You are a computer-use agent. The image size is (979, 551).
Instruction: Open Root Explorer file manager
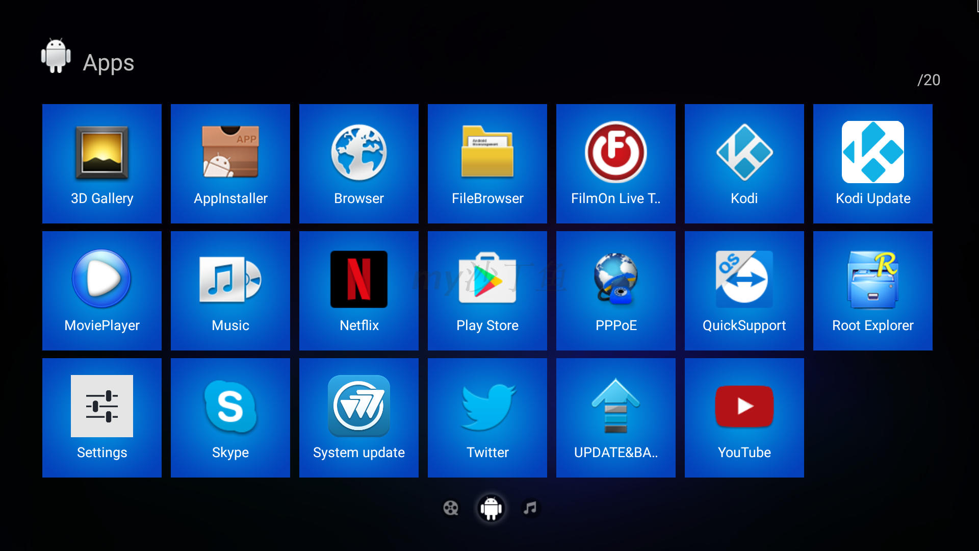tap(873, 291)
